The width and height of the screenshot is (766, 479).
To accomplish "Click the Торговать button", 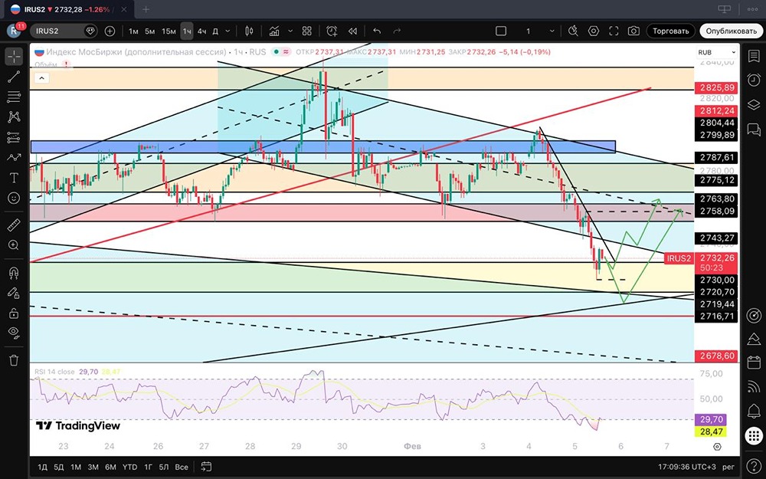I will 671,31.
